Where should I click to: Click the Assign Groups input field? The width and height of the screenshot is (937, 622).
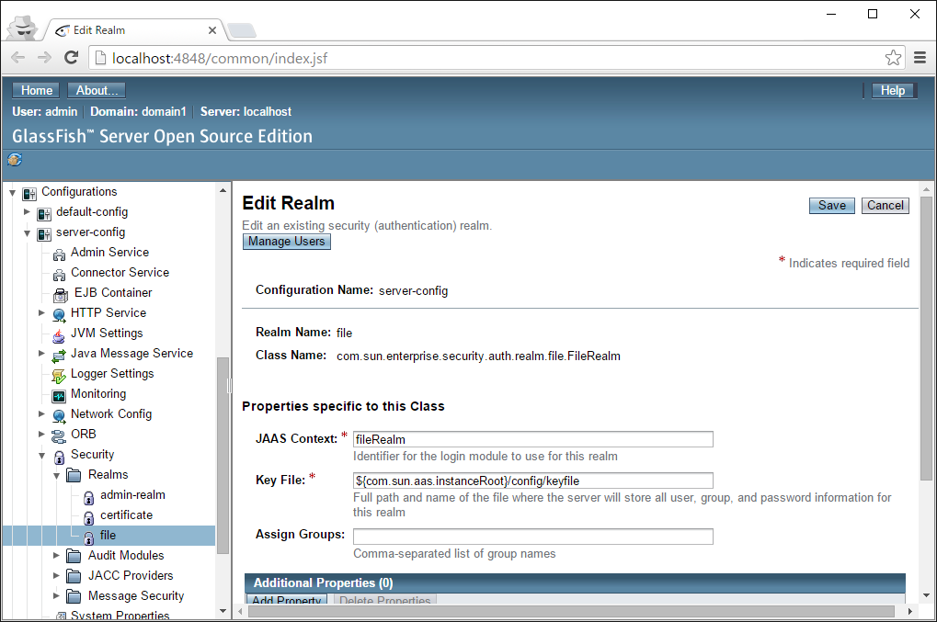[x=533, y=536]
